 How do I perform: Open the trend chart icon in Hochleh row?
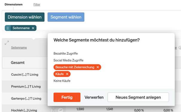[x=61, y=110]
